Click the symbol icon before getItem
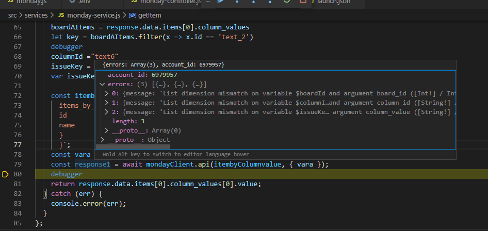The height and width of the screenshot is (231, 488). point(132,15)
